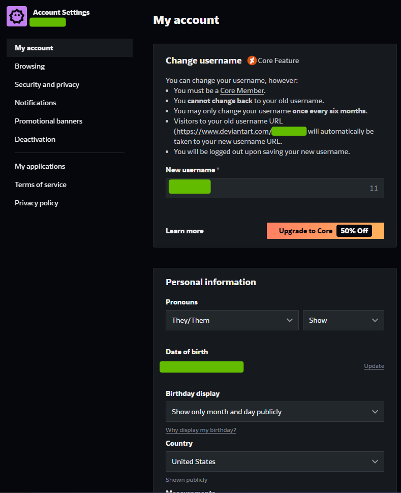
Task: Select Browsing in the settings sidebar
Action: click(30, 67)
